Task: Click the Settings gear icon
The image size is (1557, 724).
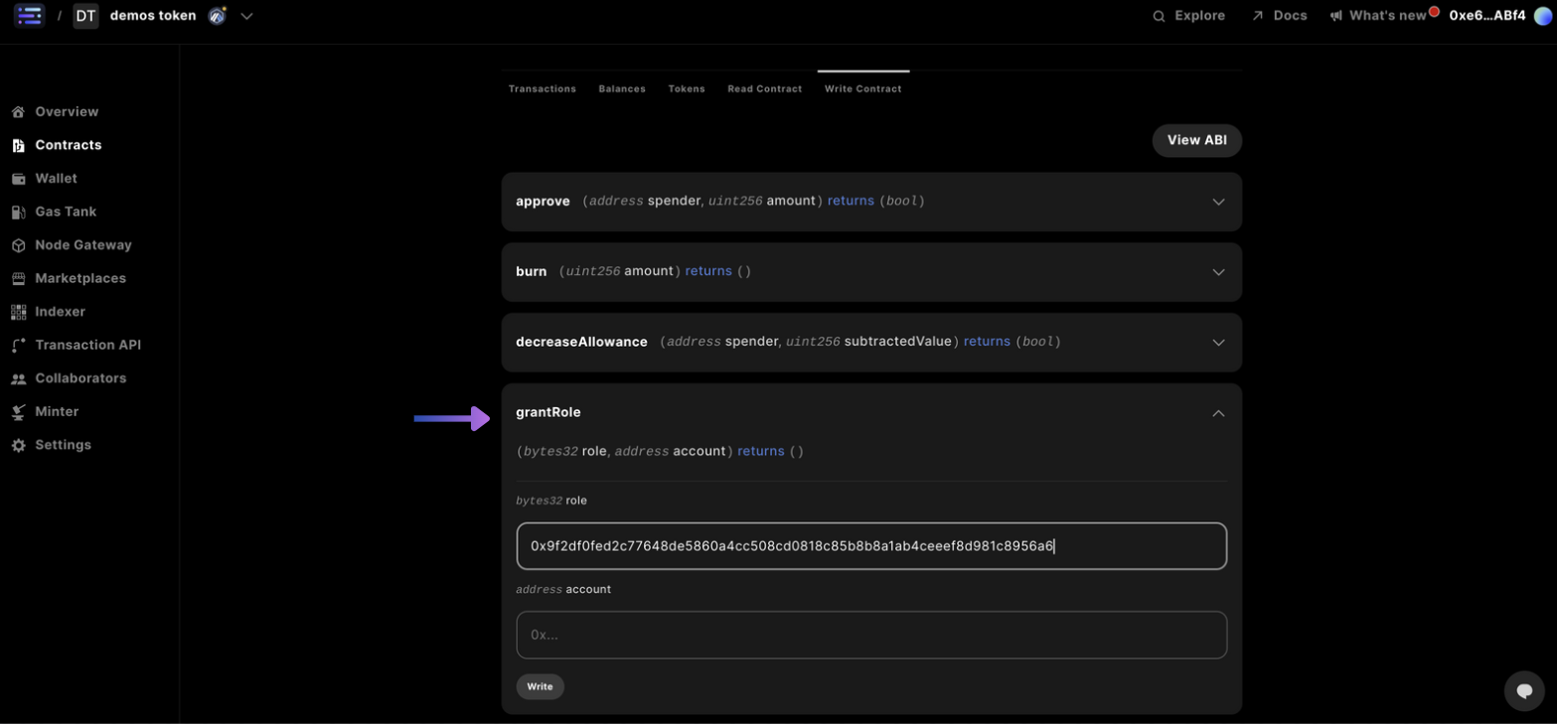Action: [x=18, y=446]
